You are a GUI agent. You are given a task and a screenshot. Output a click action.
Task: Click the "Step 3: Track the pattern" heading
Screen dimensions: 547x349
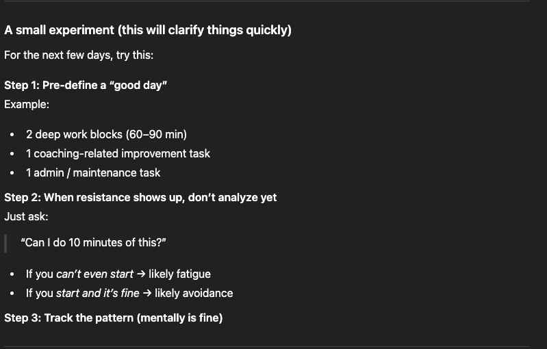(114, 318)
